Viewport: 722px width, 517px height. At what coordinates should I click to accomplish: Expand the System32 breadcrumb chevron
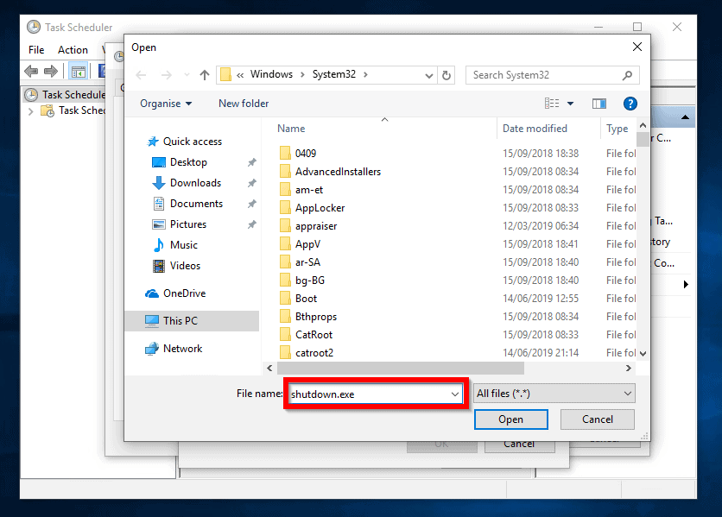tap(365, 74)
